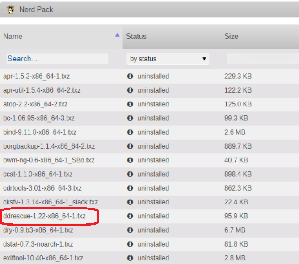
Task: Select apr-1.5.2-x86_64-1.txz package name
Action: (x=36, y=76)
